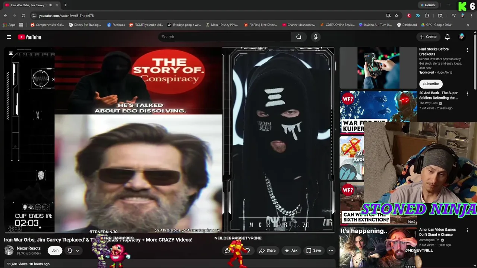Expand notification preferences chevron by bell
477x268 pixels.
tap(77, 251)
